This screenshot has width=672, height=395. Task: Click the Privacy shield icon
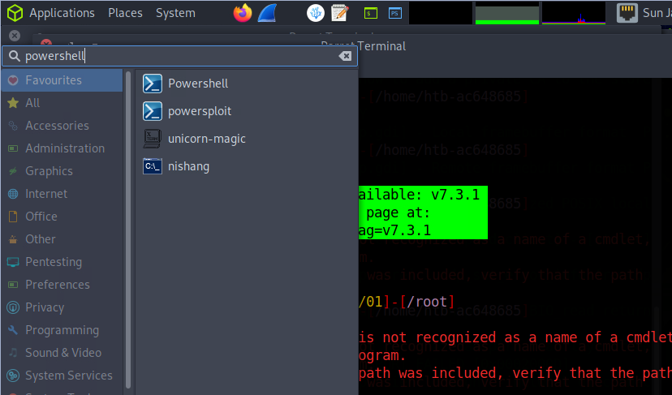[x=13, y=307]
